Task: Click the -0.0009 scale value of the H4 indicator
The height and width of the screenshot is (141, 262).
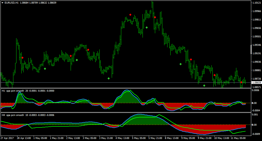Action: point(256,134)
